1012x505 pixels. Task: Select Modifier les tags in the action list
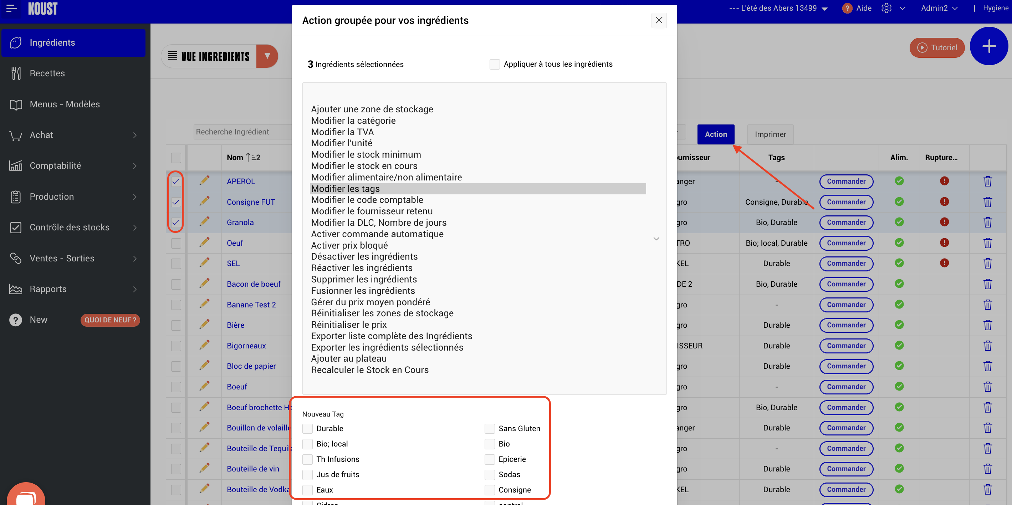pos(478,189)
